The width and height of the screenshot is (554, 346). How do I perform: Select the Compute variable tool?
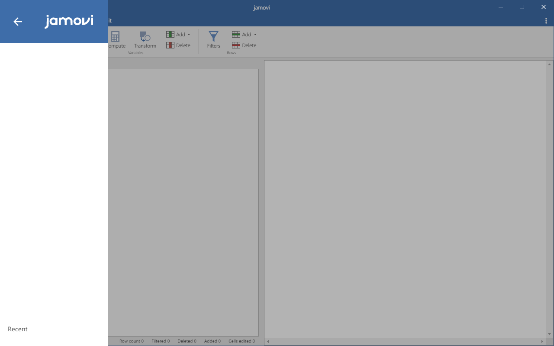point(115,39)
